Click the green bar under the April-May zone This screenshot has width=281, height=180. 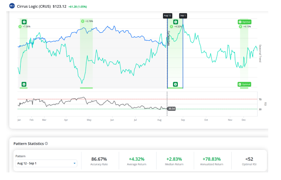(x=86, y=88)
